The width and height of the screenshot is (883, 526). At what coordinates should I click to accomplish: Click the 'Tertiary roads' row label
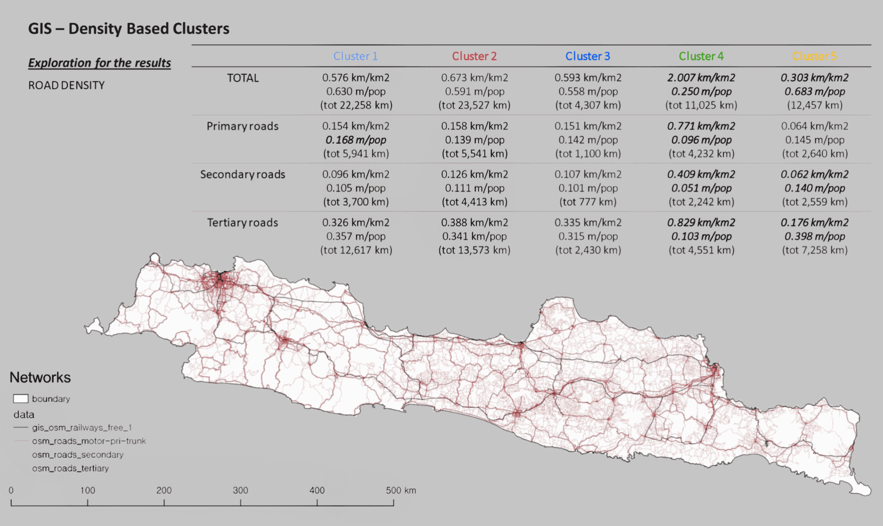(242, 223)
